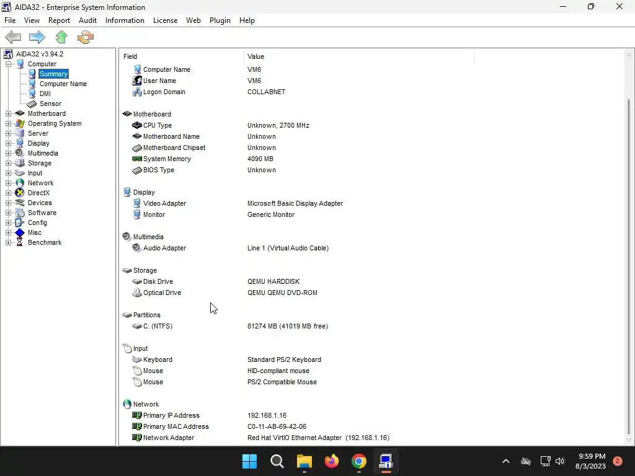The image size is (635, 476).
Task: Click the Audio Adapter row icon
Action: 137,248
